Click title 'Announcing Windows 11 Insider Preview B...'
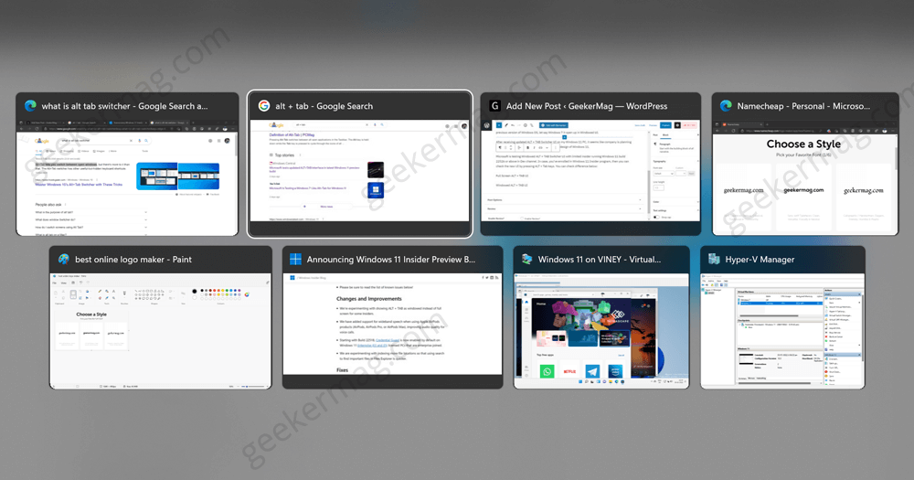 [x=391, y=260]
